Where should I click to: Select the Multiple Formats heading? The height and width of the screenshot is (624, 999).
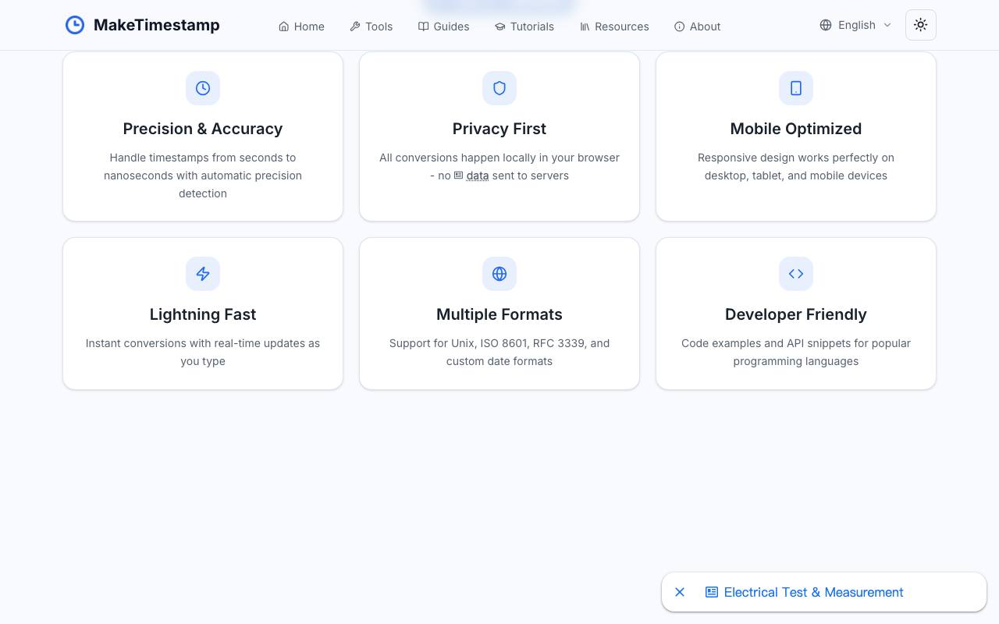tap(499, 314)
